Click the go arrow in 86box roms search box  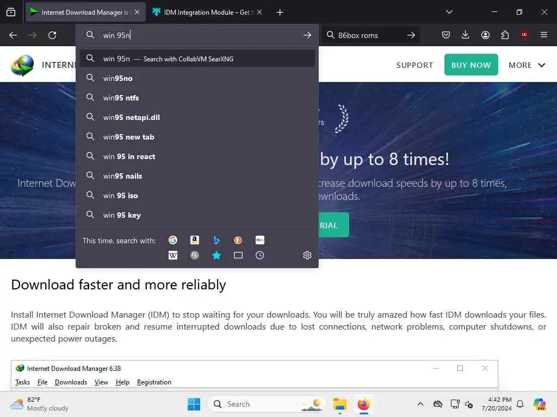(411, 35)
